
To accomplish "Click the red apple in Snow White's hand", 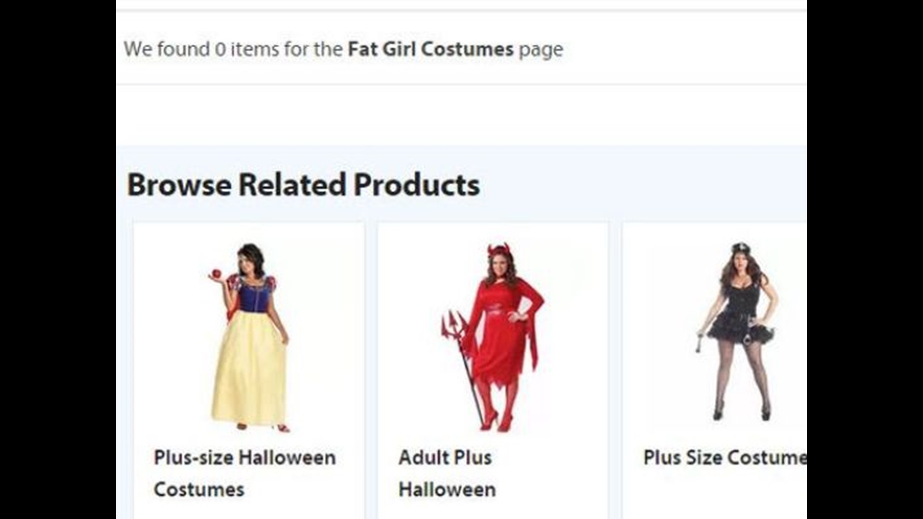I will pos(216,273).
